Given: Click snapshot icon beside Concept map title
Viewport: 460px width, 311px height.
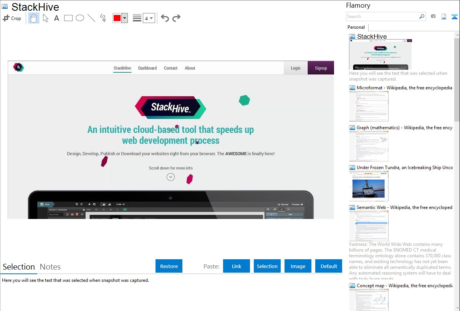Looking at the screenshot, I should tap(352, 286).
